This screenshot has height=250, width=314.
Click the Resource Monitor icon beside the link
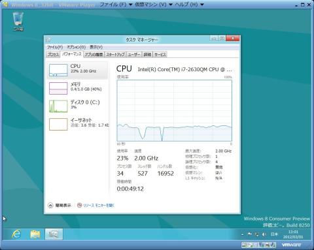coord(80,205)
